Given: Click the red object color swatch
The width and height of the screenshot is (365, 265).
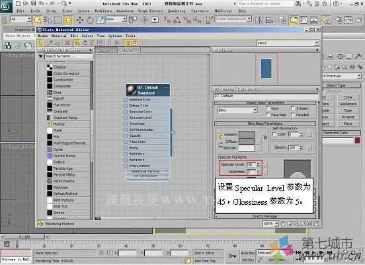Looking at the screenshot, I should coord(357,140).
